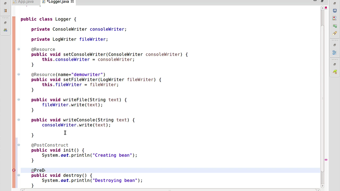This screenshot has height=191, width=340.
Task: Restore the top-left minimized view stack
Action: [x=5, y=3]
